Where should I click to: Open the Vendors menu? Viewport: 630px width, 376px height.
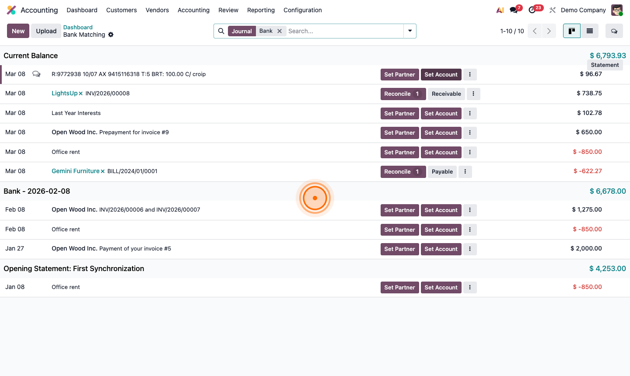click(157, 10)
